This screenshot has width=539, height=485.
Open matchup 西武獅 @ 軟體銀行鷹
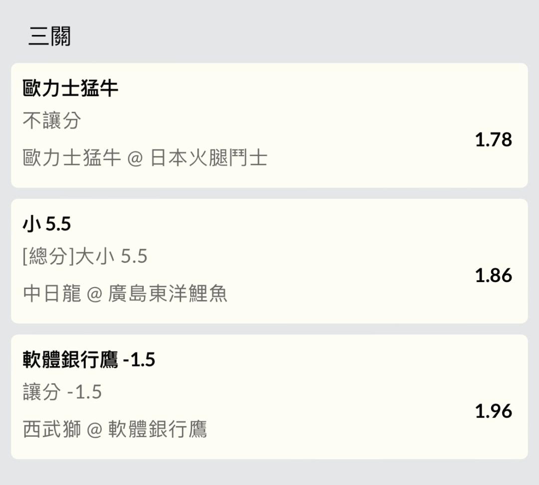[x=115, y=429]
